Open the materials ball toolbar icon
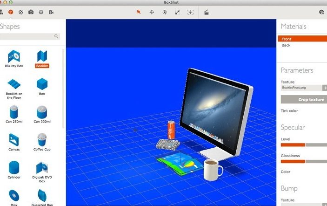The height and width of the screenshot is (206, 327). click(21, 12)
